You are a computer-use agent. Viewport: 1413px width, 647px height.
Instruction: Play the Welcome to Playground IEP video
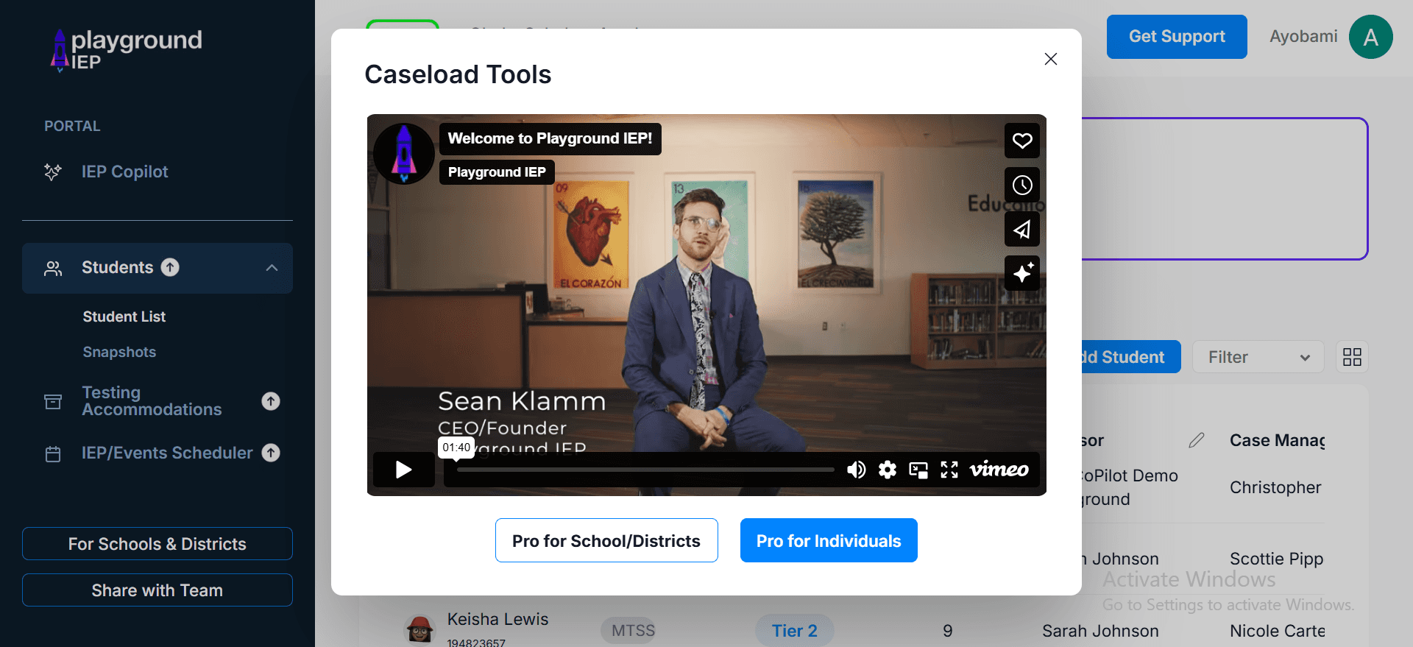403,470
